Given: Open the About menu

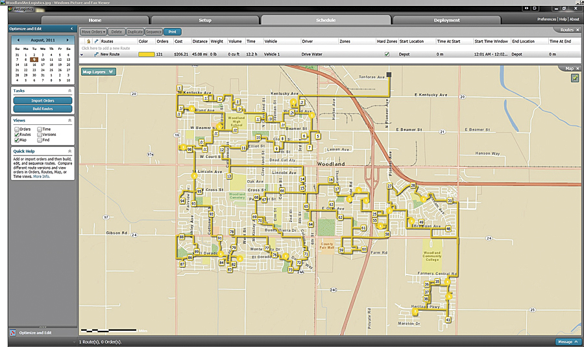Looking at the screenshot, I should click(x=574, y=19).
